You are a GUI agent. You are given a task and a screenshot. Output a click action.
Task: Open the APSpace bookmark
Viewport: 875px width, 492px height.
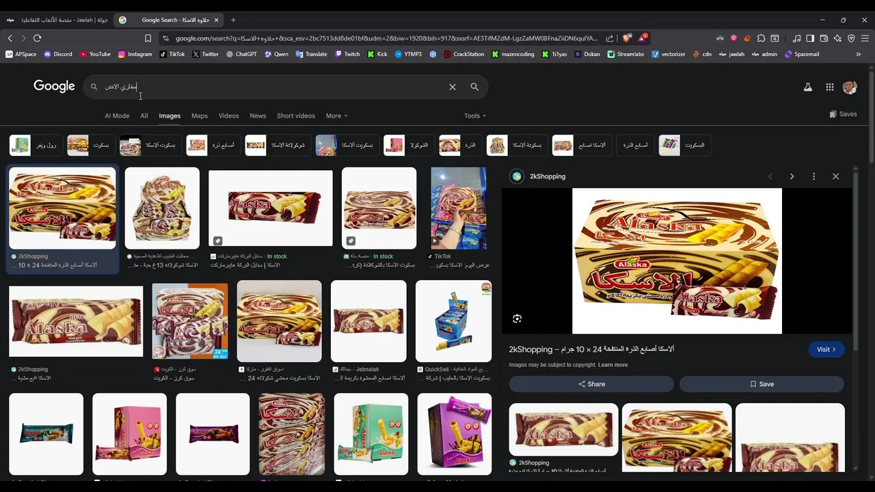click(x=21, y=54)
